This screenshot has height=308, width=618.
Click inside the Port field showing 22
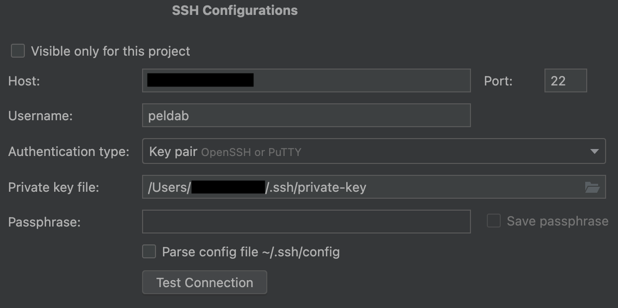pos(565,80)
